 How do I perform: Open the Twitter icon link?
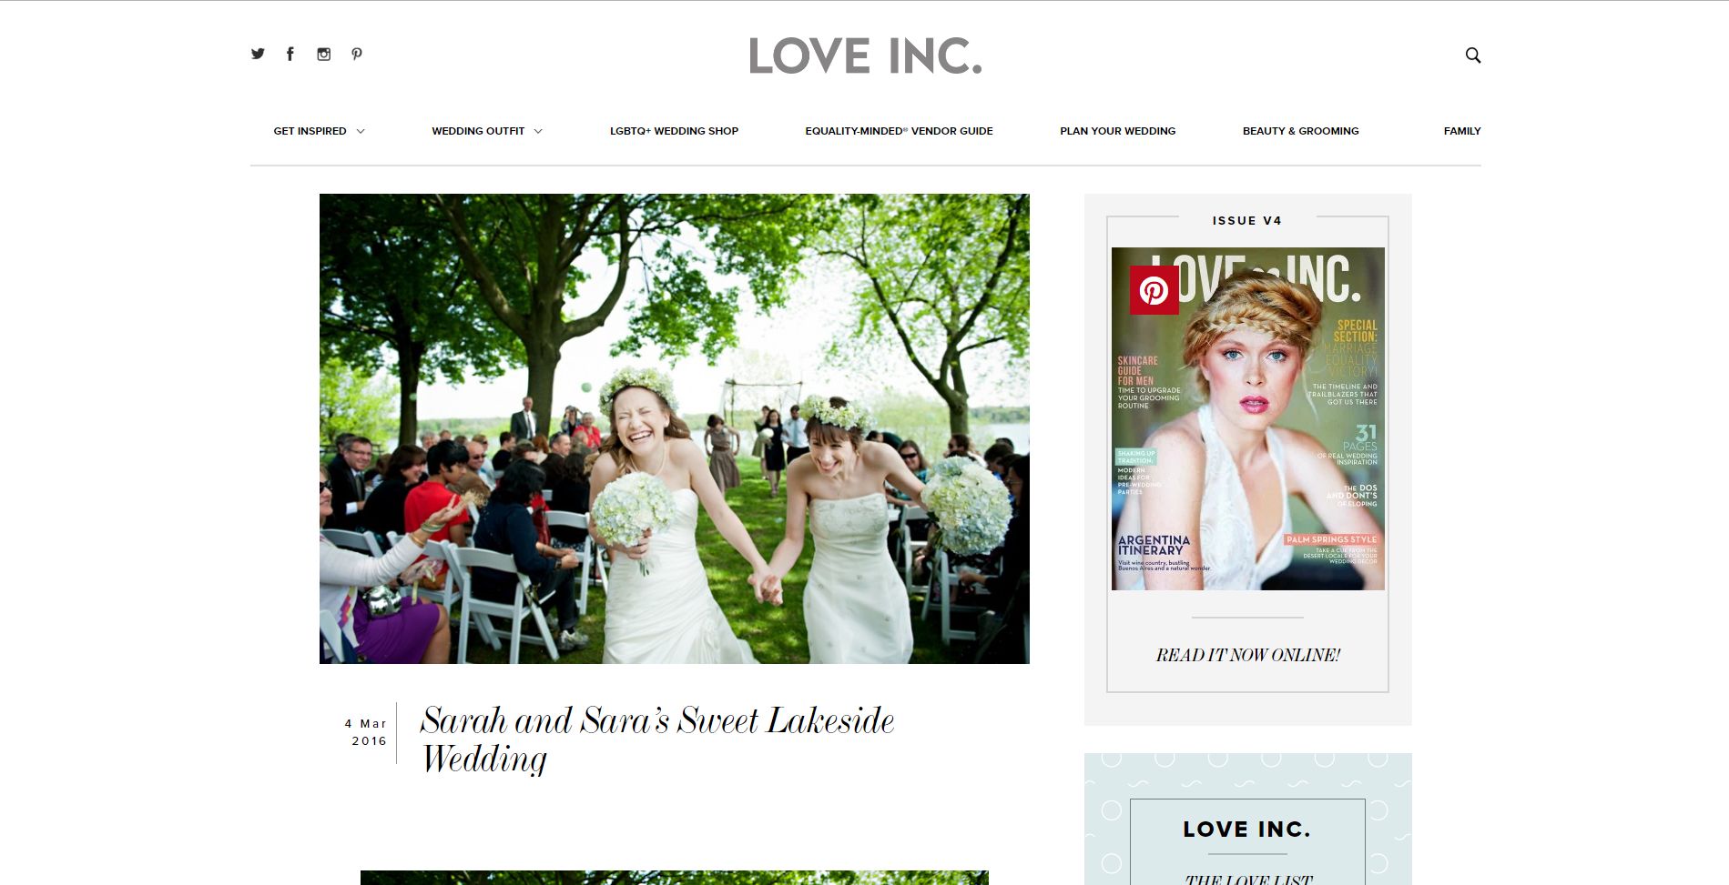[x=258, y=54]
